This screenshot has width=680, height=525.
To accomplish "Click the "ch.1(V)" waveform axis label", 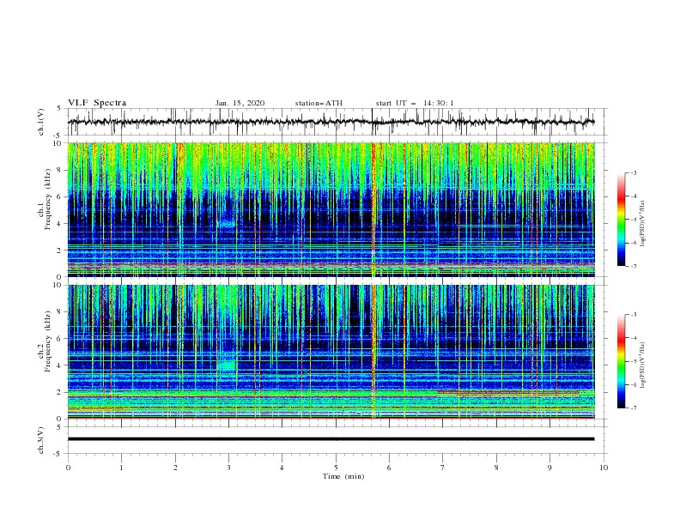I will (x=41, y=122).
